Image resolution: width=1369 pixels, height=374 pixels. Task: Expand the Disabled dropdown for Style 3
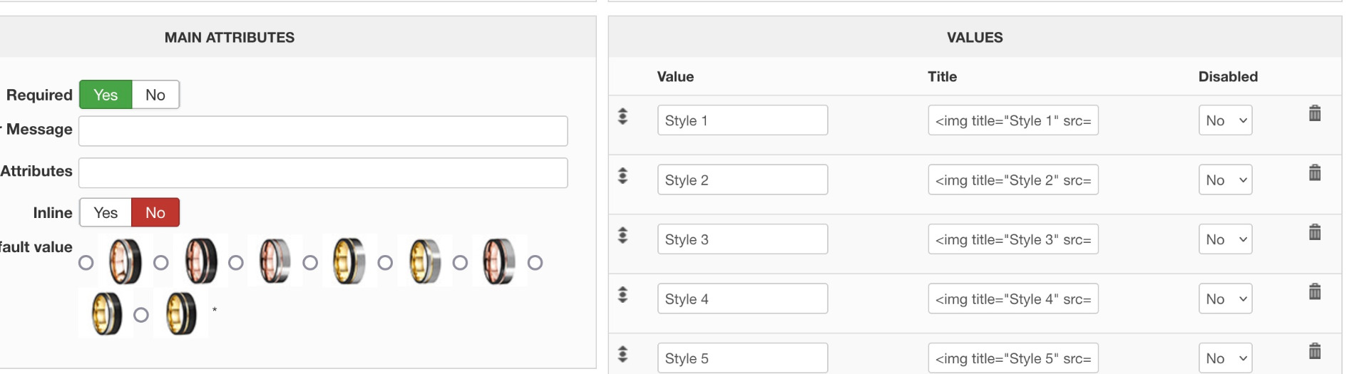1225,239
